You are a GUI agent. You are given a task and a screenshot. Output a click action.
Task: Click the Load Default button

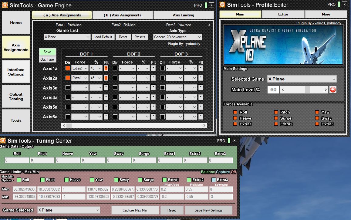pos(103,37)
